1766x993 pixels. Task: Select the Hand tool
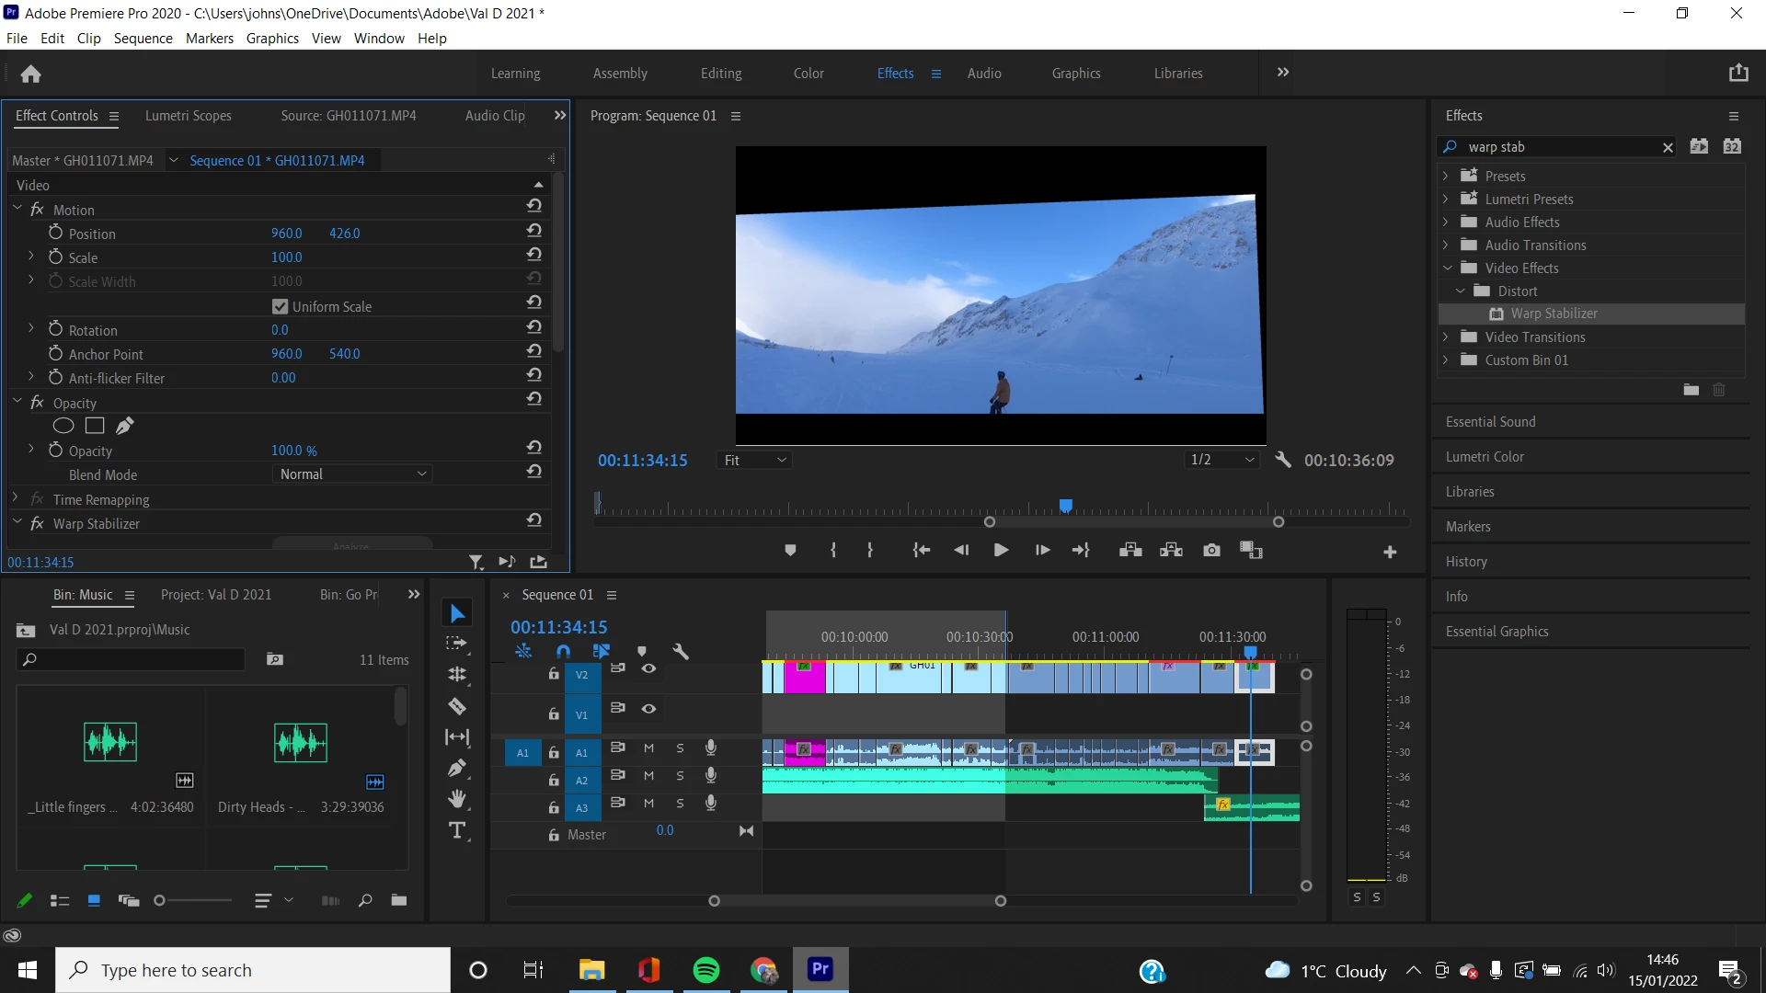457,799
